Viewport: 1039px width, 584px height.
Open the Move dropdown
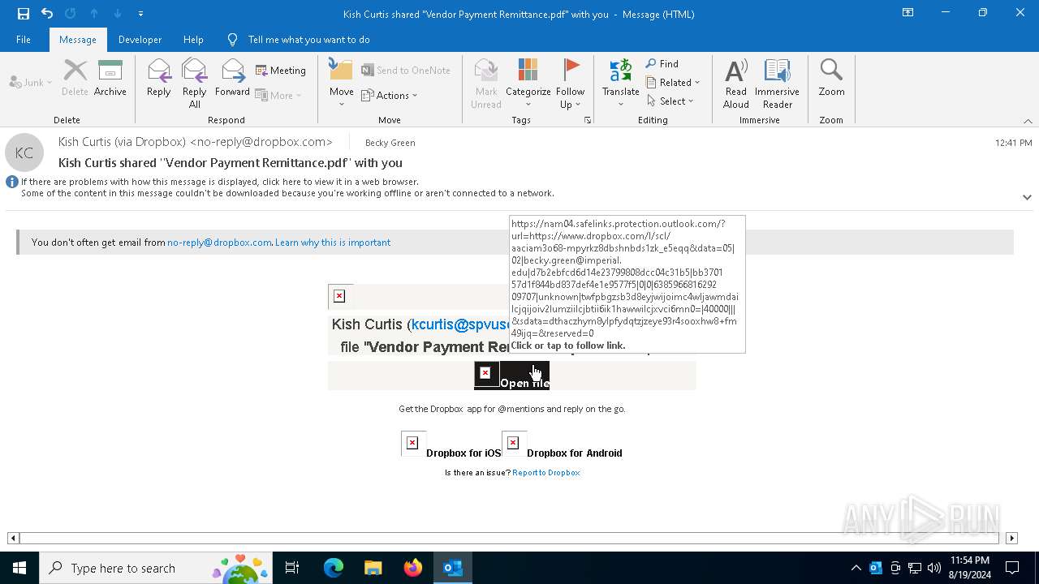click(x=342, y=83)
